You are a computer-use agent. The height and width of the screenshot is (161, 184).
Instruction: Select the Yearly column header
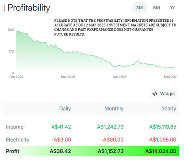(169, 109)
